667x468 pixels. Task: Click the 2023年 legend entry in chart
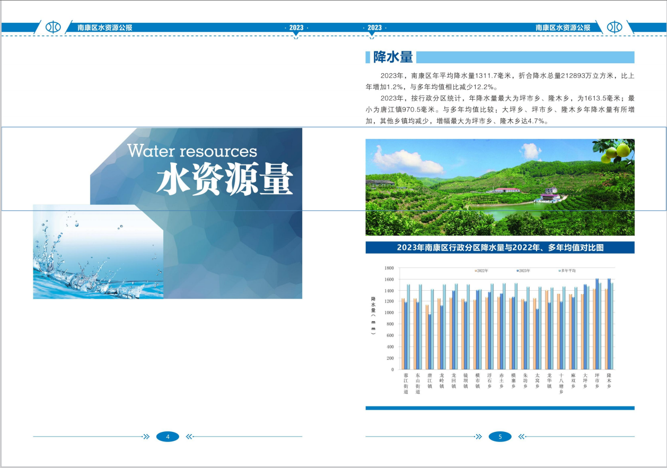[525, 271]
